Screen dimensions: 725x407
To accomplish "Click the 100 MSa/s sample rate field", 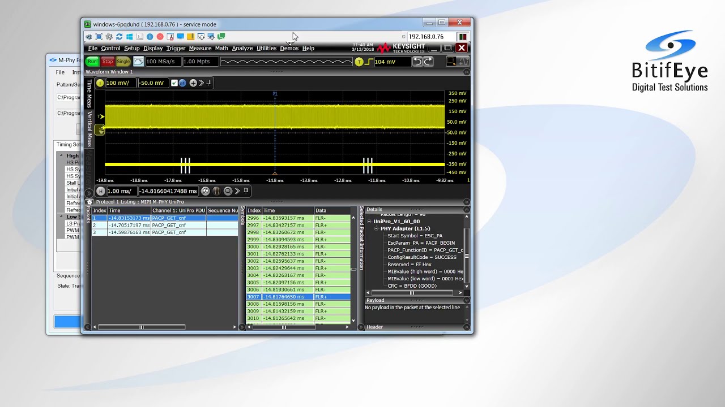I will click(x=163, y=62).
